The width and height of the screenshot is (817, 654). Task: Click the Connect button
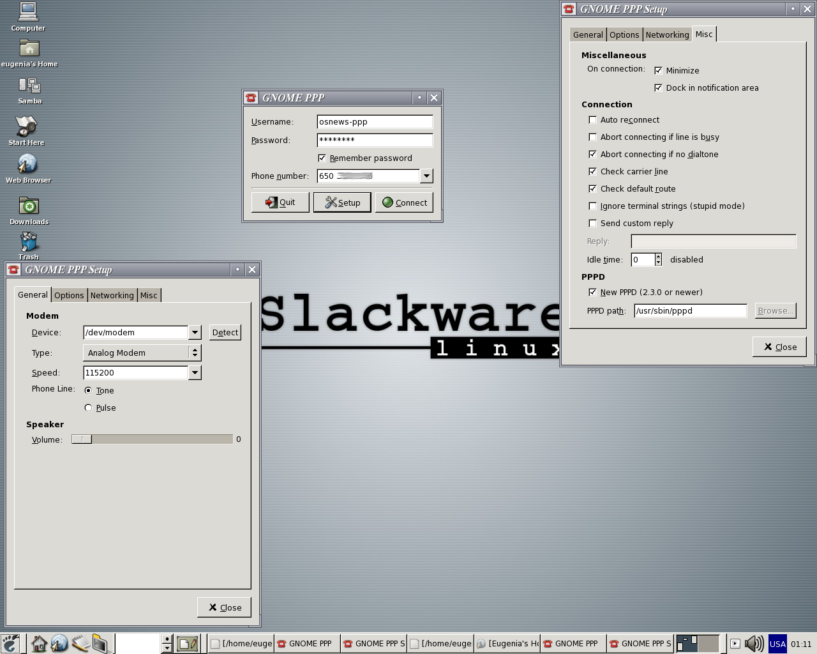click(404, 202)
